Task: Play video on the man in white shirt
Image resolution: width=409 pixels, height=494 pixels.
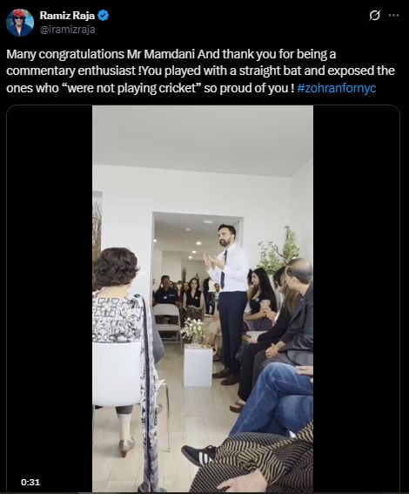Action: click(230, 304)
